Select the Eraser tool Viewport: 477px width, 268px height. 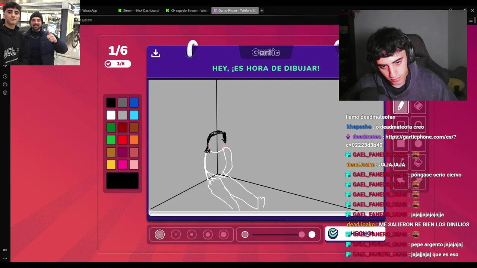tap(418, 106)
